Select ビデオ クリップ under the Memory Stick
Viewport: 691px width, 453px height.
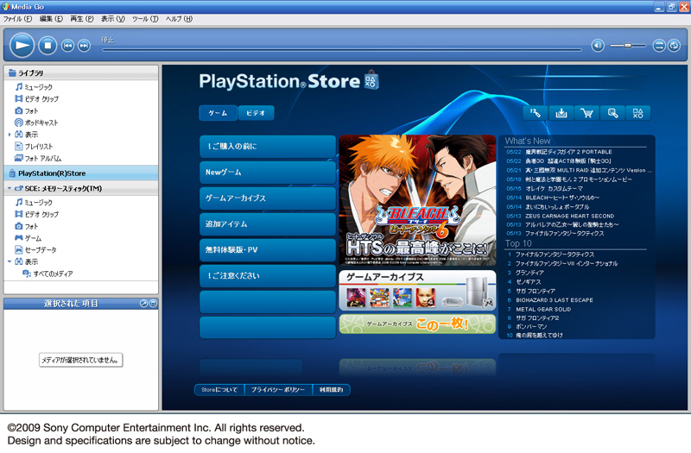(36, 214)
